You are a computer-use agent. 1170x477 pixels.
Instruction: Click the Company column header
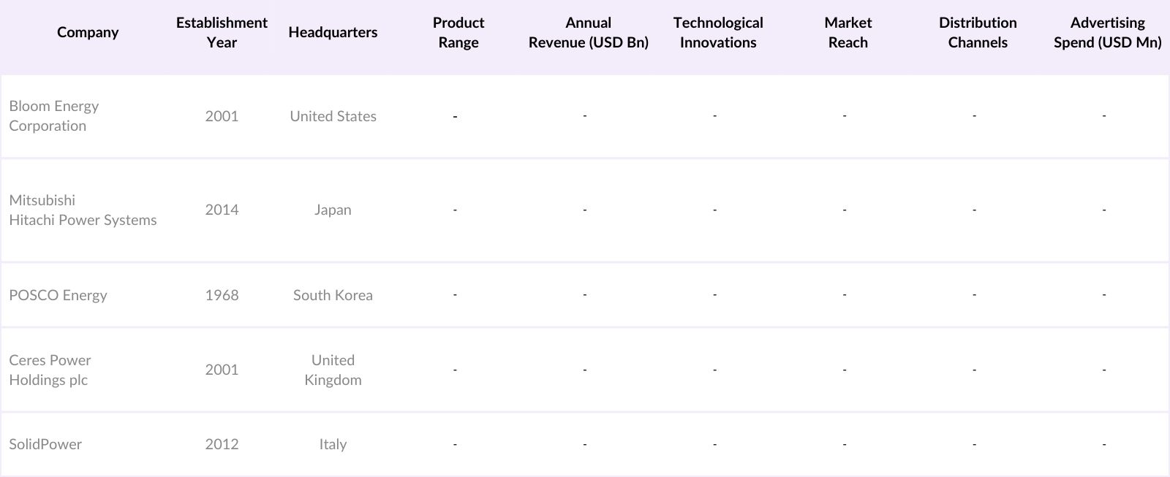point(88,32)
